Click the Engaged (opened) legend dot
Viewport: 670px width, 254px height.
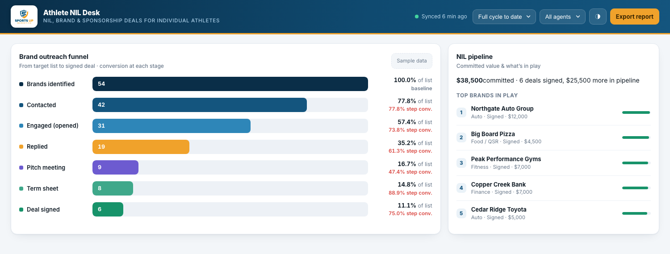coord(21,126)
